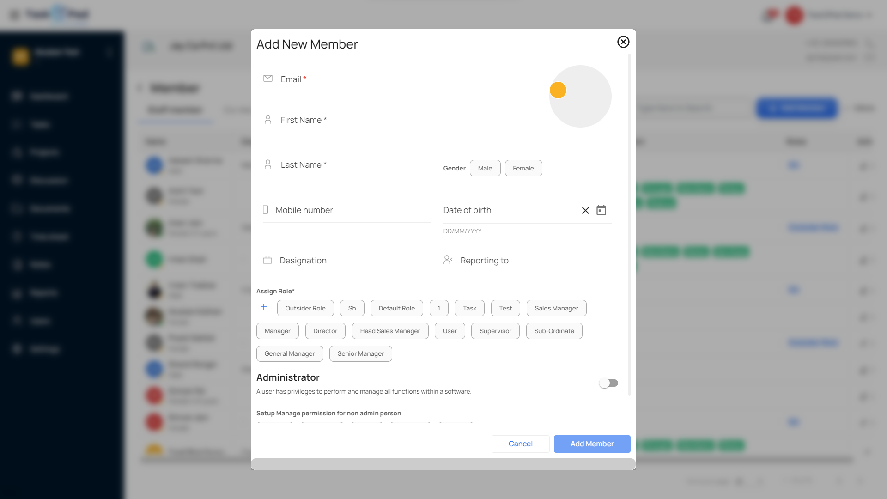The width and height of the screenshot is (887, 499).
Task: Click the Cancel button
Action: coord(520,444)
